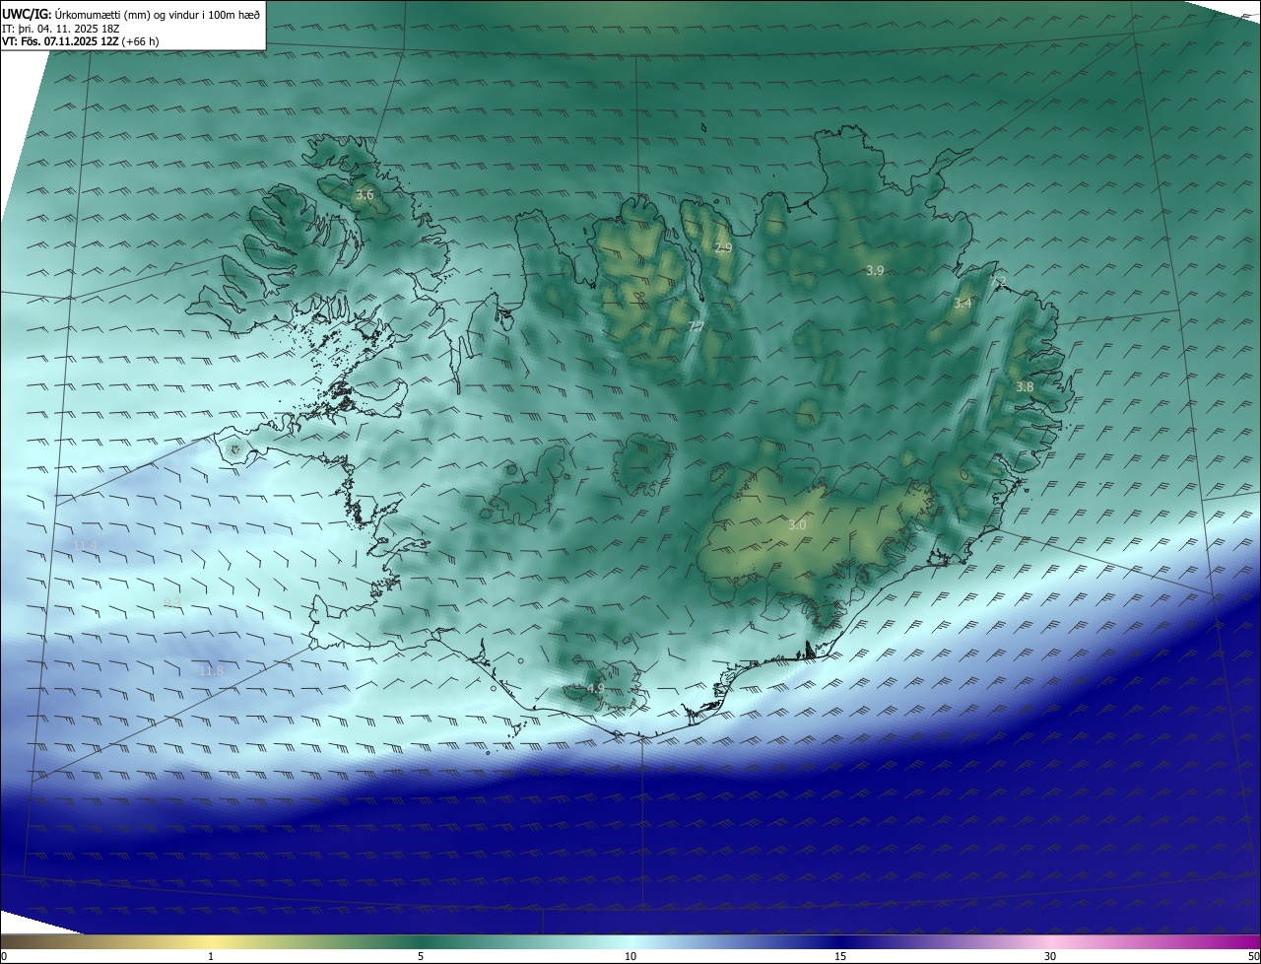
Task: Click the 3.4 value label on the map
Action: coord(962,304)
